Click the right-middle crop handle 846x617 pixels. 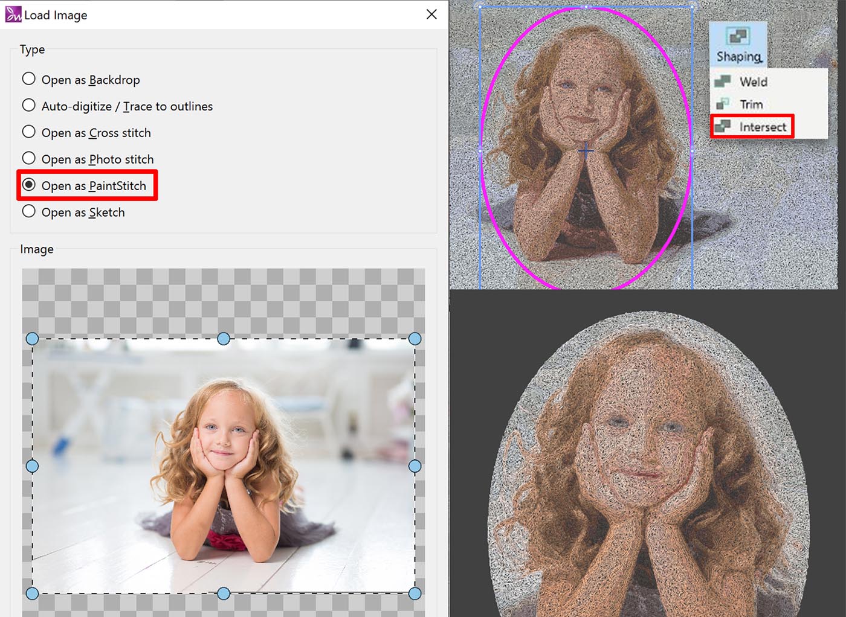tap(415, 466)
